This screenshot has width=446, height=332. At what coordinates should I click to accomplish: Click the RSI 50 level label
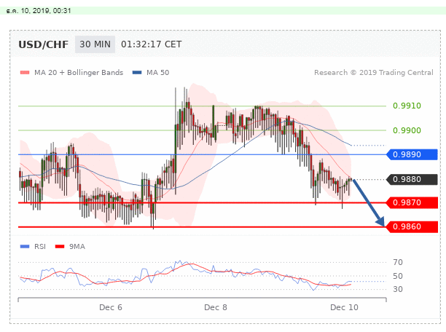point(398,276)
